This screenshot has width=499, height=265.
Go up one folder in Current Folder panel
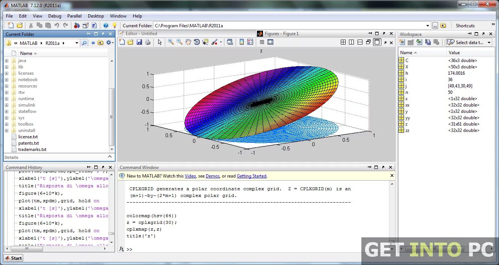tap(101, 43)
